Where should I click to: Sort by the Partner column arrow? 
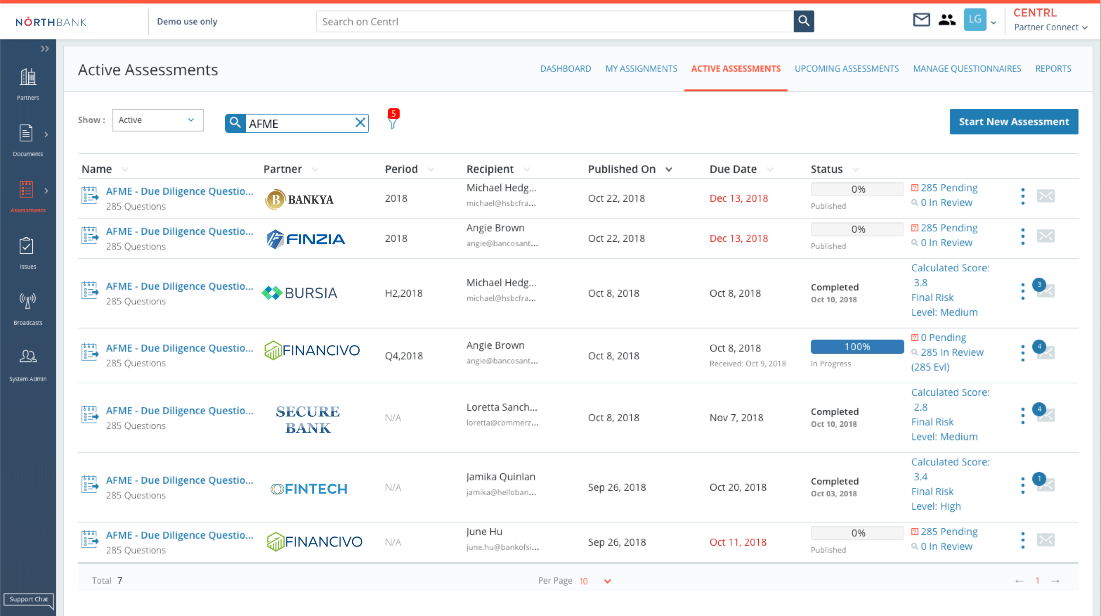(x=315, y=170)
